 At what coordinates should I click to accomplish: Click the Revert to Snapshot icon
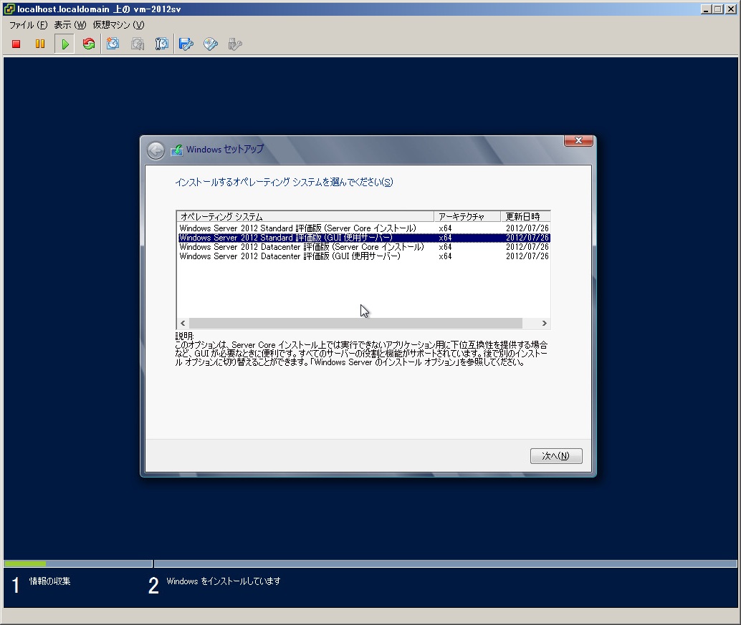pyautogui.click(x=138, y=44)
